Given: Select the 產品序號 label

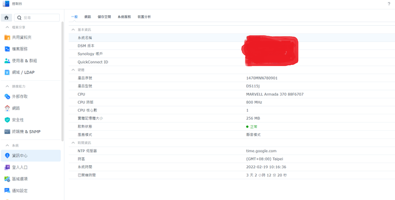Looking at the screenshot, I should pos(85,78).
